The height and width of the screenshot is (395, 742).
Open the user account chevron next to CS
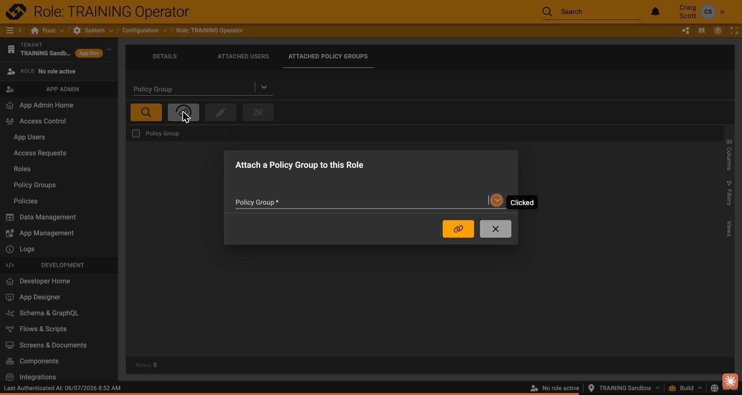point(722,12)
